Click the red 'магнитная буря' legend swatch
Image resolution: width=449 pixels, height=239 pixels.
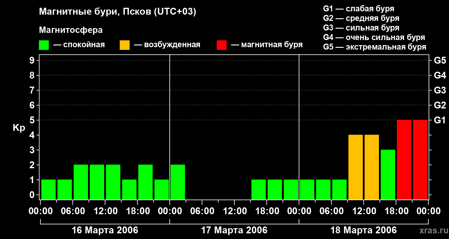(222, 45)
